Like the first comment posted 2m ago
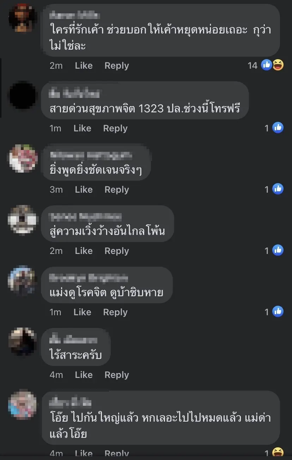This screenshot has height=460, width=292. (84, 66)
